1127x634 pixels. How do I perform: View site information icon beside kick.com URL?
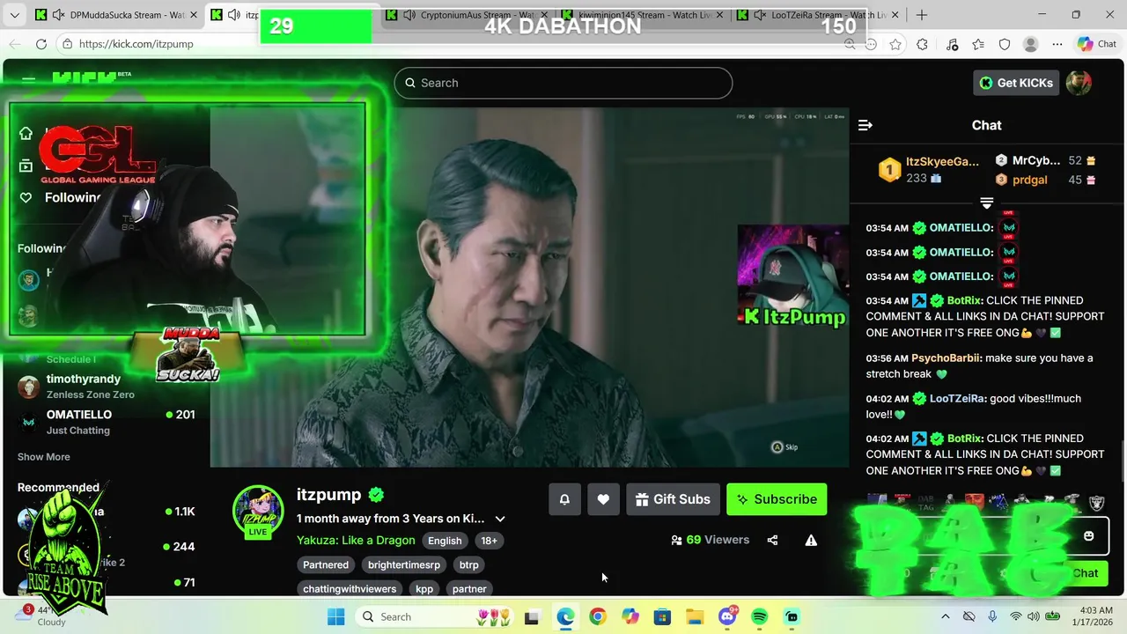pyautogui.click(x=67, y=44)
